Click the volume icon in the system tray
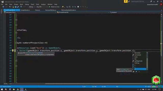 [x=146, y=89]
